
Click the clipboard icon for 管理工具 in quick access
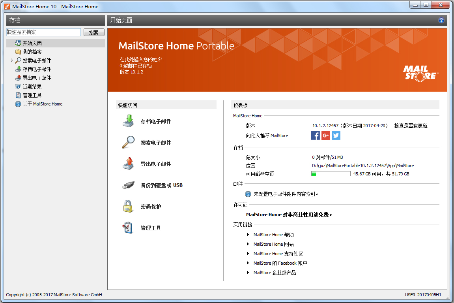pos(128,228)
